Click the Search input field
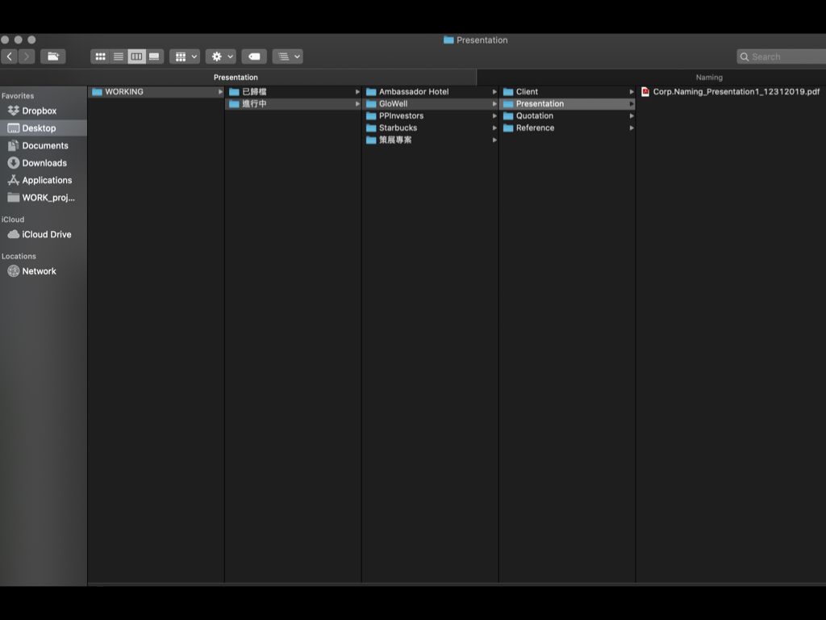 782,57
